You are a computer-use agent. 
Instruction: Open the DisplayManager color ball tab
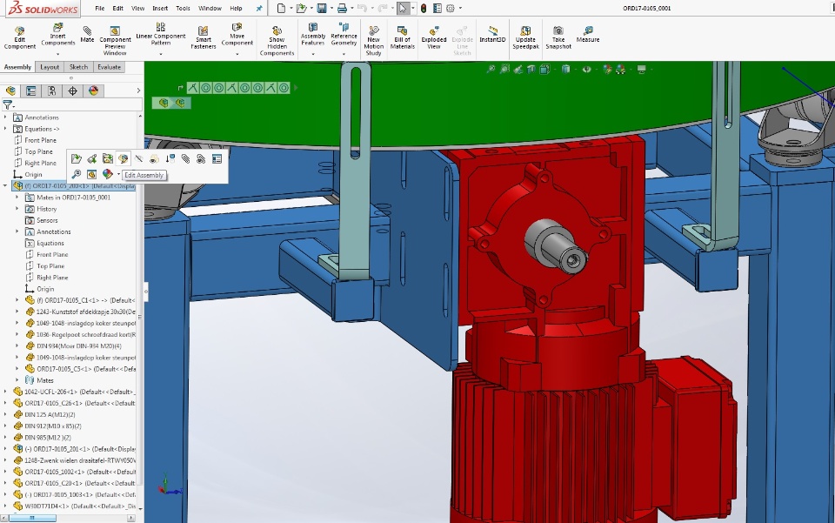pos(93,91)
